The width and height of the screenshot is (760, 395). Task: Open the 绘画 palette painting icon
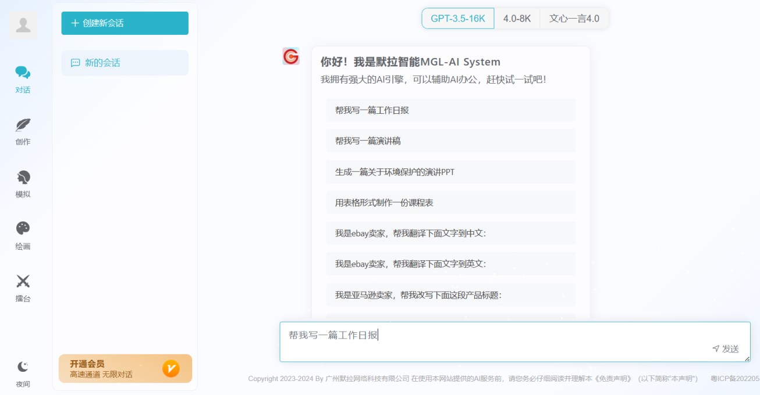pyautogui.click(x=23, y=229)
